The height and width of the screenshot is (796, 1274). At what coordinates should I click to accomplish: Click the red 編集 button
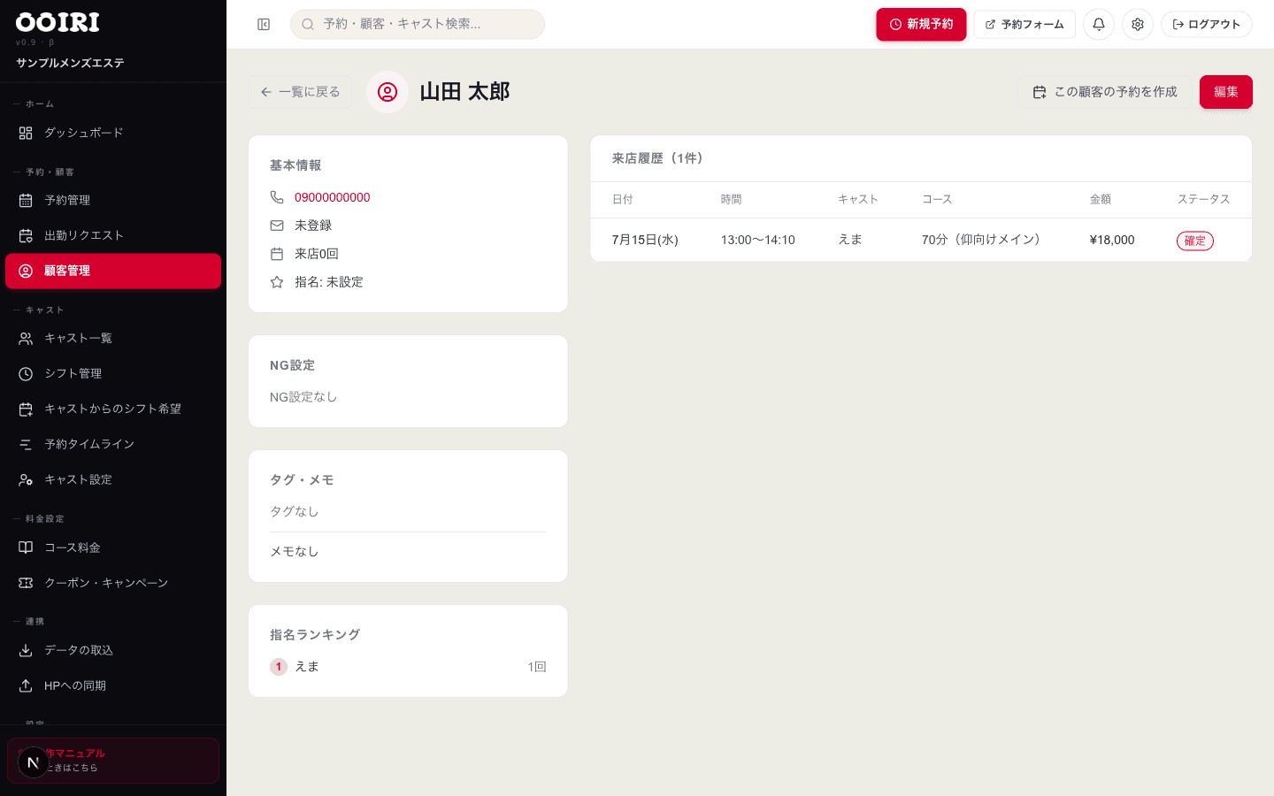(1226, 92)
